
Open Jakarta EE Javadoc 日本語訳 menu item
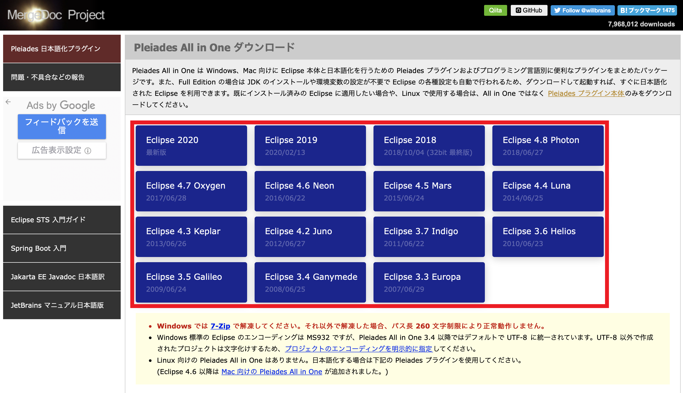pyautogui.click(x=62, y=277)
